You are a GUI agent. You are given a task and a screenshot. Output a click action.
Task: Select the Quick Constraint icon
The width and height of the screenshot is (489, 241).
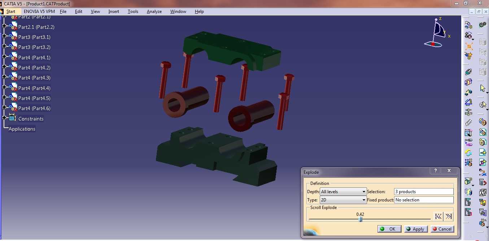click(468, 132)
